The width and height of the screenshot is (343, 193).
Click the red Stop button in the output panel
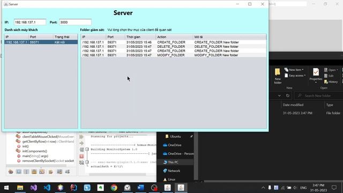81,156
